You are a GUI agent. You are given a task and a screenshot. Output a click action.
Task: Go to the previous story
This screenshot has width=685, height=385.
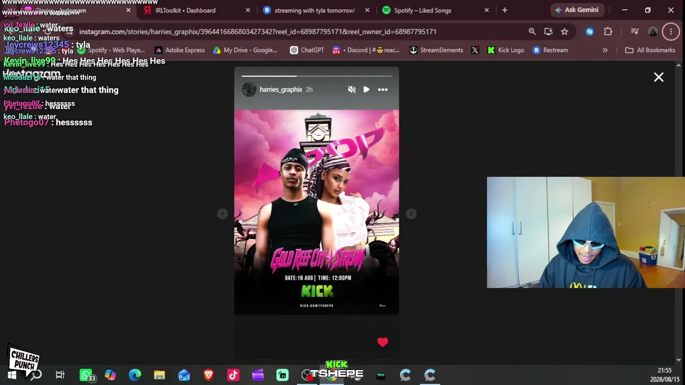(x=223, y=214)
